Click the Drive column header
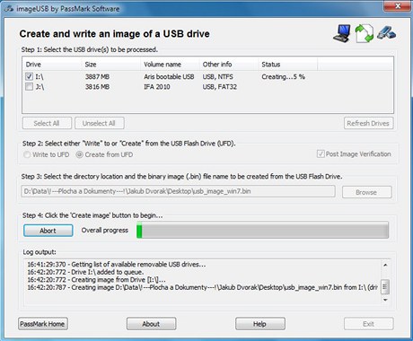This screenshot has height=341, width=413. point(51,65)
